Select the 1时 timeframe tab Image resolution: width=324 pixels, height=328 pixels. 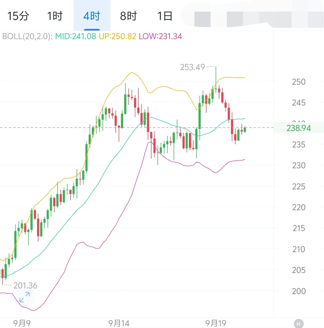55,16
